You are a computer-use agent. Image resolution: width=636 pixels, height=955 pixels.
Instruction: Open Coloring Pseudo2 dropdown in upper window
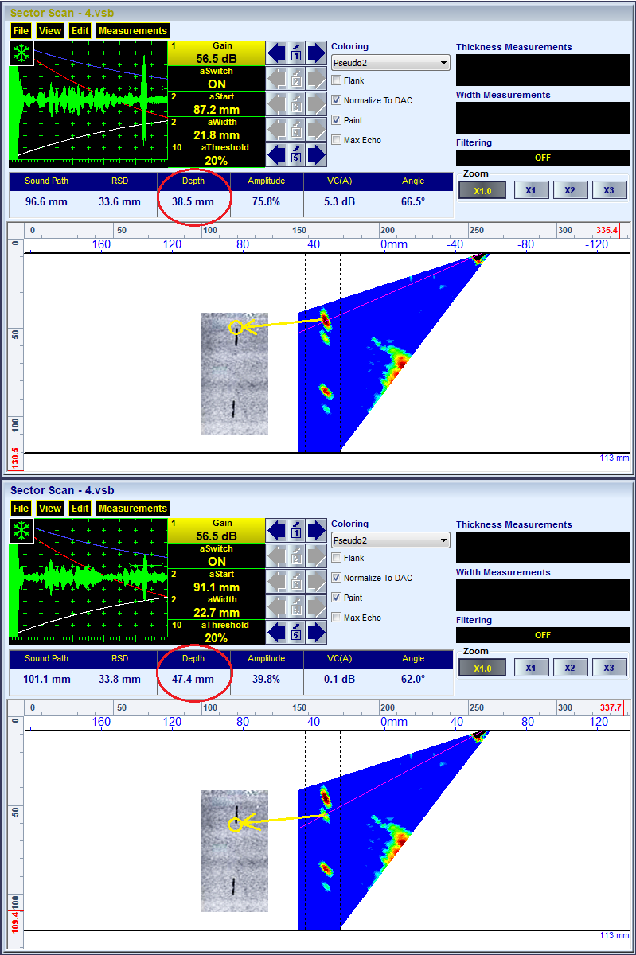tap(391, 63)
